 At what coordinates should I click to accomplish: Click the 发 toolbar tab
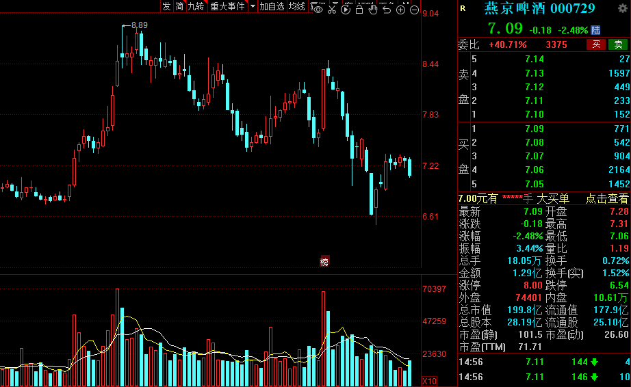[166, 6]
